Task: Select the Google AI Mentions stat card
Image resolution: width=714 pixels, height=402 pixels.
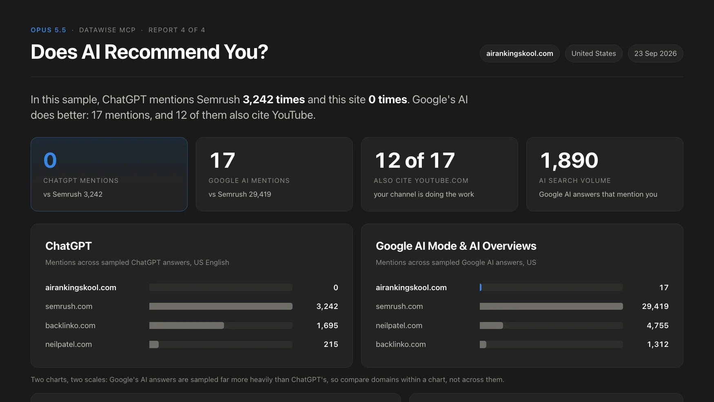Action: (x=274, y=174)
